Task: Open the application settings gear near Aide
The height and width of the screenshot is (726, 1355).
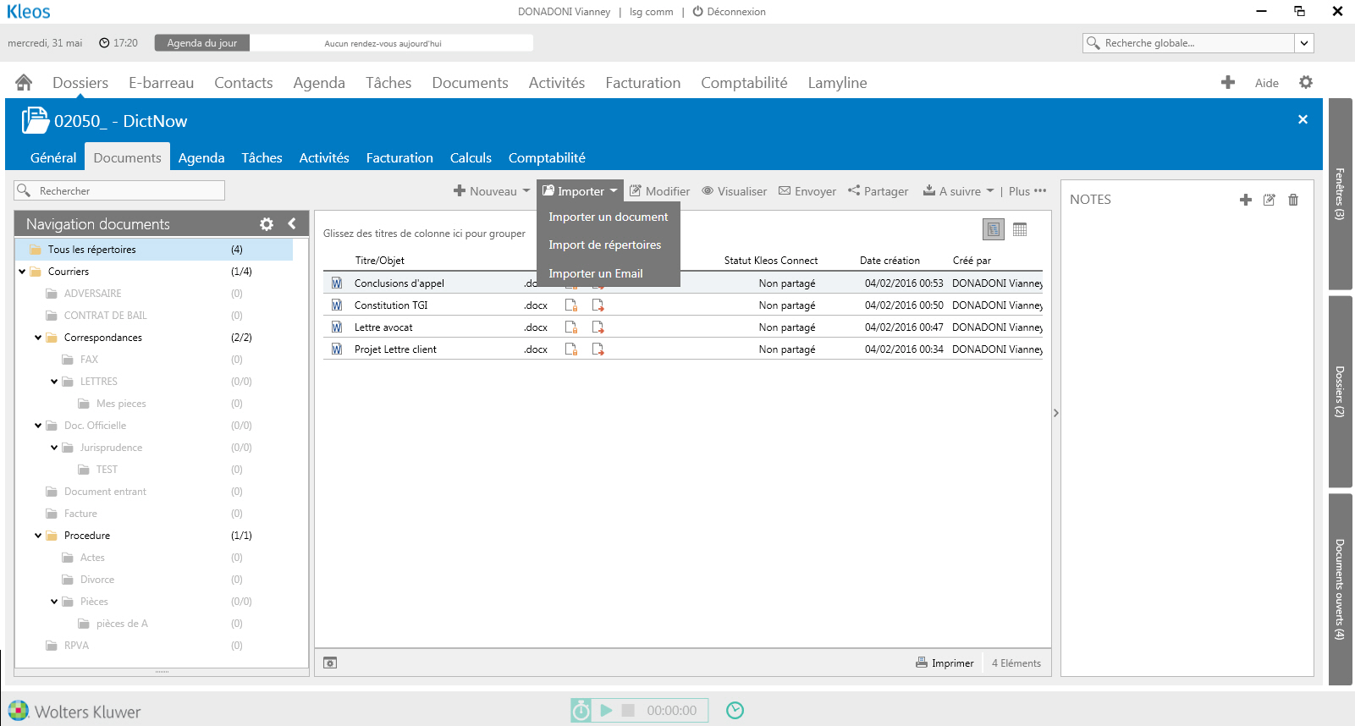Action: (x=1306, y=82)
